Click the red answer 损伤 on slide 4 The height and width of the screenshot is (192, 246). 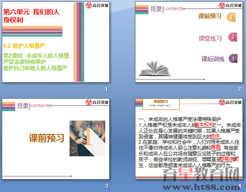[x=215, y=136]
